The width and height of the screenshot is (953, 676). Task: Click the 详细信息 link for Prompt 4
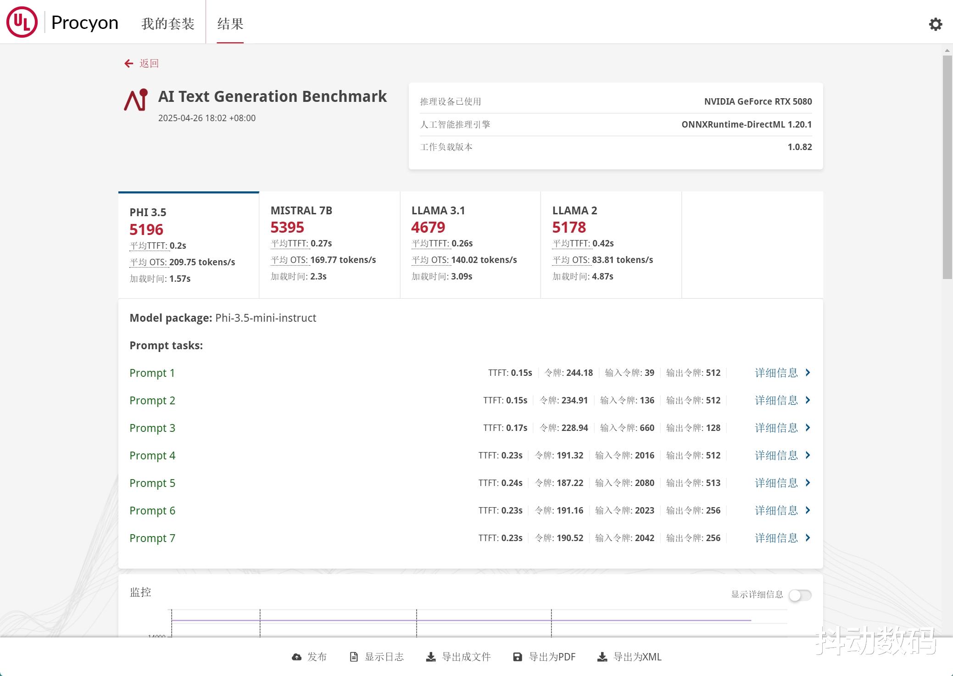click(776, 455)
